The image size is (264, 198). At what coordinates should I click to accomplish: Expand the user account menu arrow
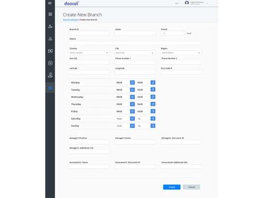point(207,3)
